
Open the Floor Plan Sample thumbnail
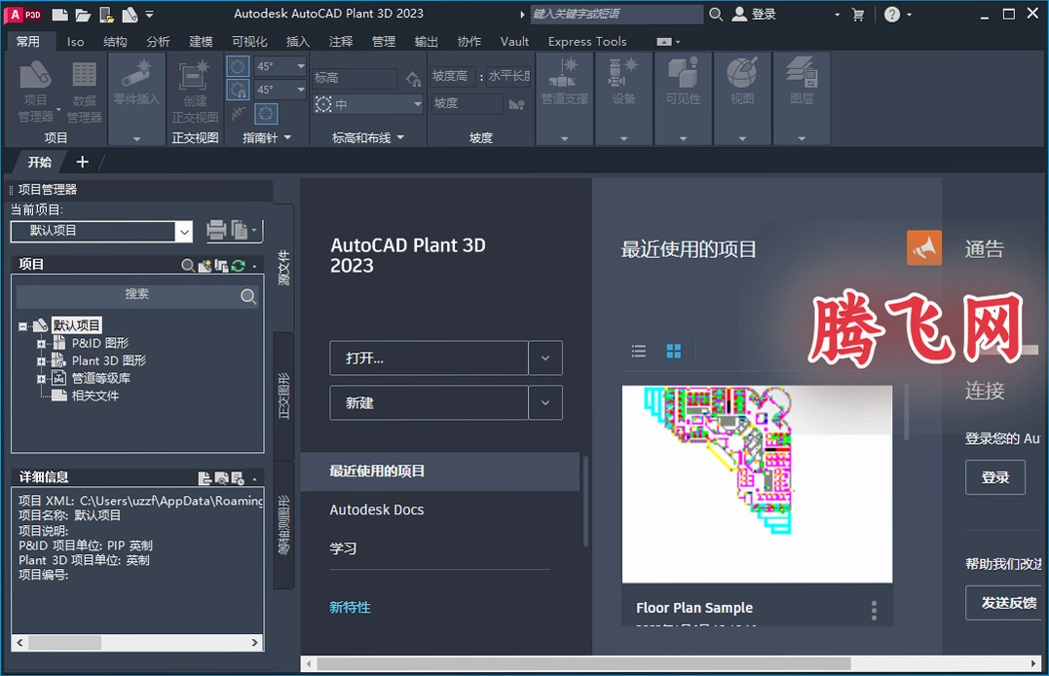[757, 484]
